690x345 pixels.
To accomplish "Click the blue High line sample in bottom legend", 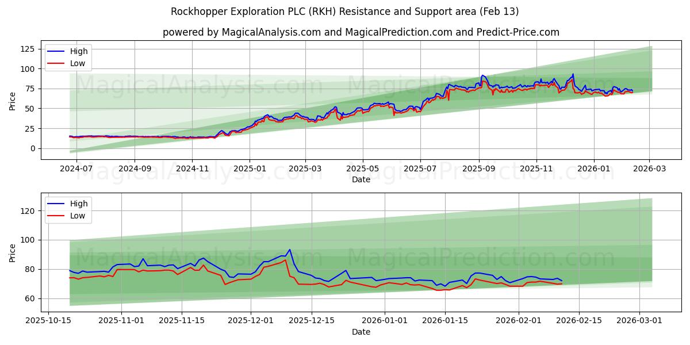I will [x=56, y=204].
